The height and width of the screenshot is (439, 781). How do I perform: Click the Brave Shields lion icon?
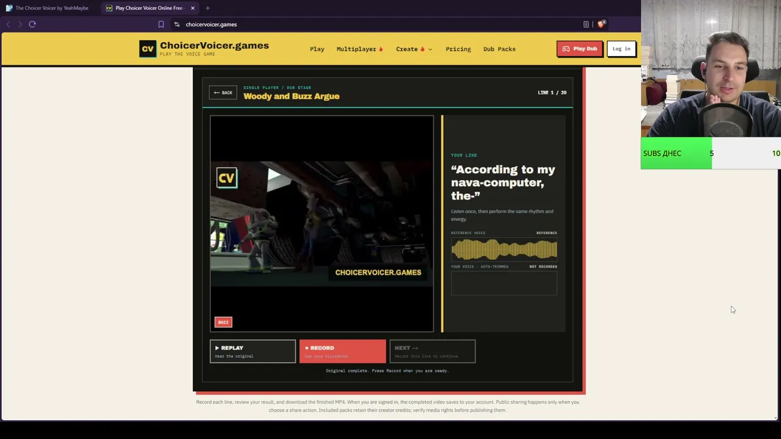point(601,24)
